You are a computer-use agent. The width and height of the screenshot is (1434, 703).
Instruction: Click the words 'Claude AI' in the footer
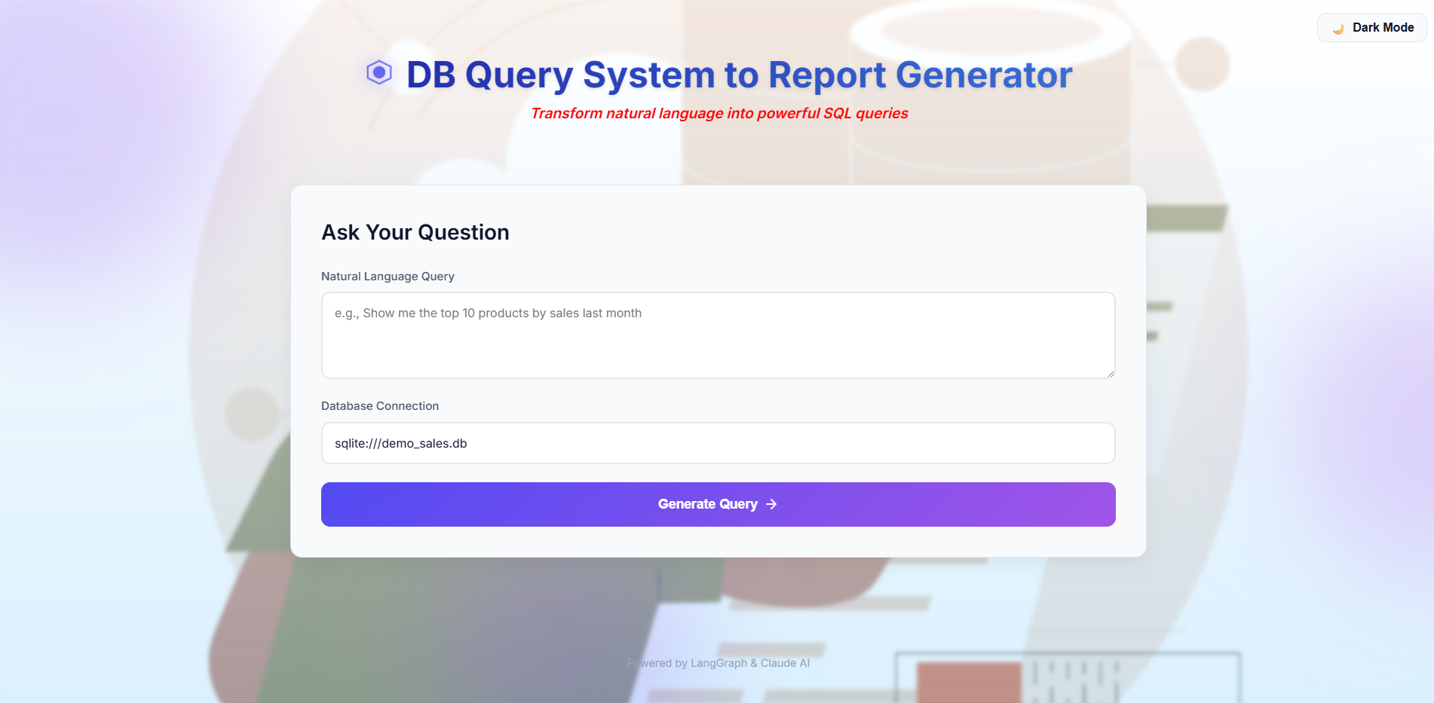point(785,663)
